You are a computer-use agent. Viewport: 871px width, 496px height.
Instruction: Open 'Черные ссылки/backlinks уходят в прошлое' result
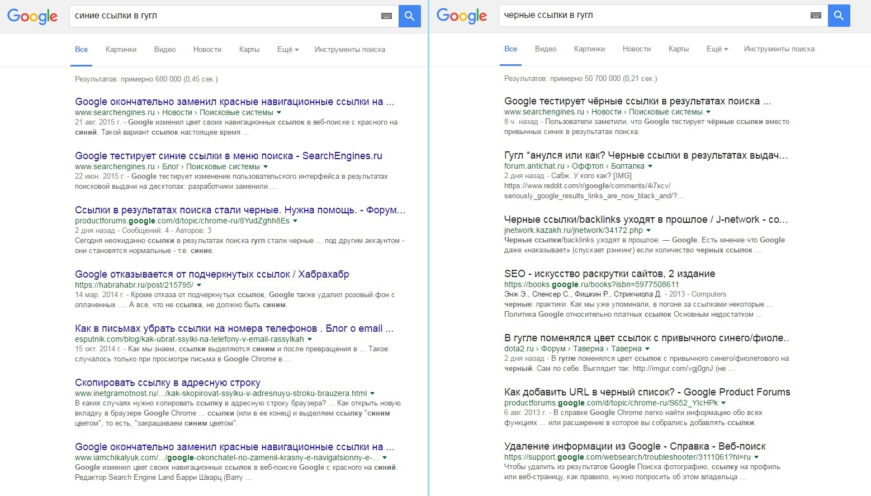[646, 220]
